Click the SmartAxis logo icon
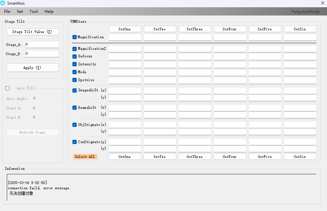The image size is (327, 211). (4, 3)
